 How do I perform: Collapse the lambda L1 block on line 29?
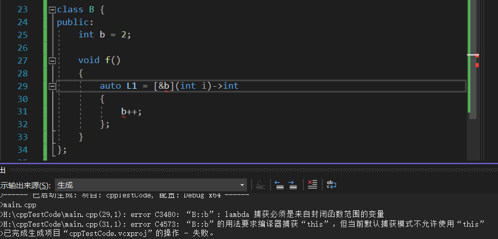click(52, 86)
